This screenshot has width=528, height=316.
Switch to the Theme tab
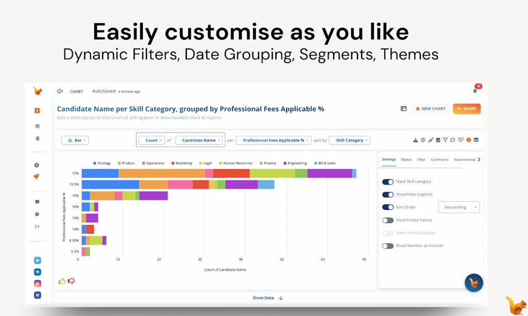coord(406,160)
